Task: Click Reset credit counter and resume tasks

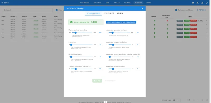Action: pyautogui.click(x=121, y=22)
